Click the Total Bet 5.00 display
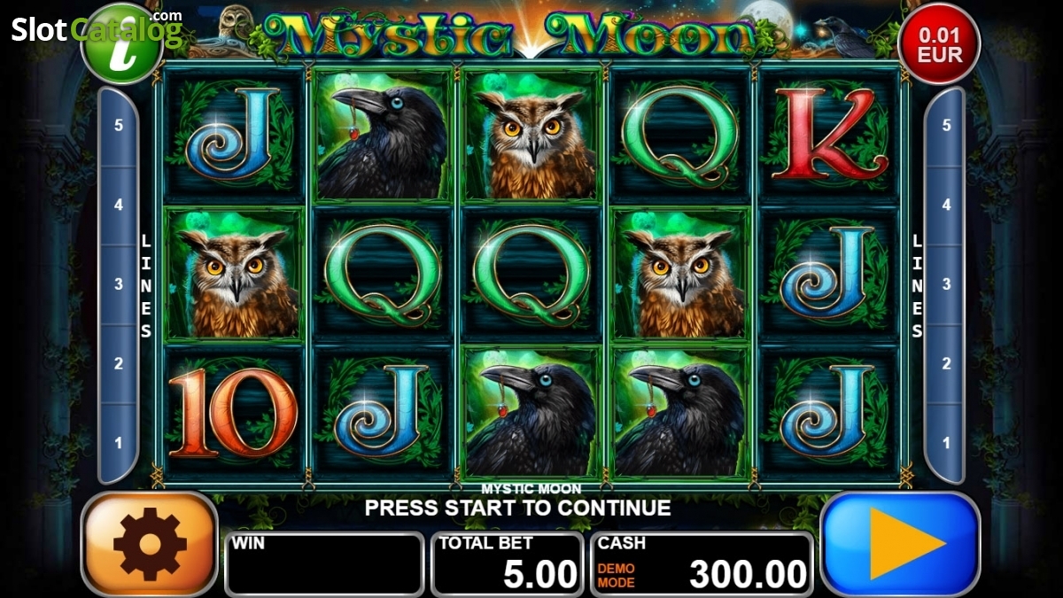Viewport: 1063px width, 598px height. [x=508, y=563]
